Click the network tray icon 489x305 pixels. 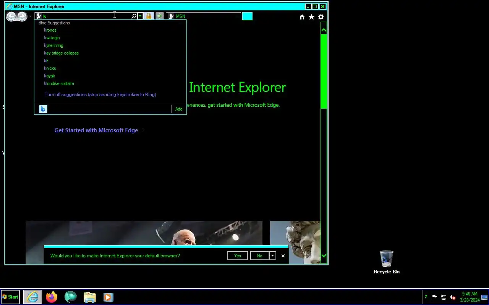click(x=444, y=297)
